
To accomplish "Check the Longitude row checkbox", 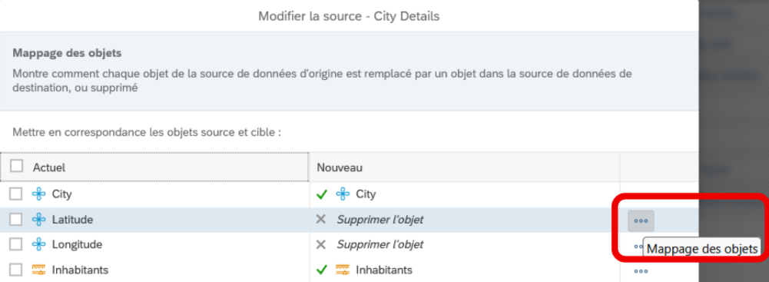I will 15,244.
